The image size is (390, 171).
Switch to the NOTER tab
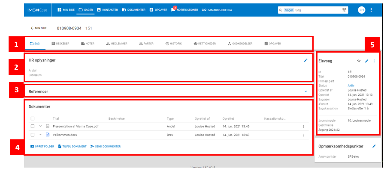click(88, 44)
